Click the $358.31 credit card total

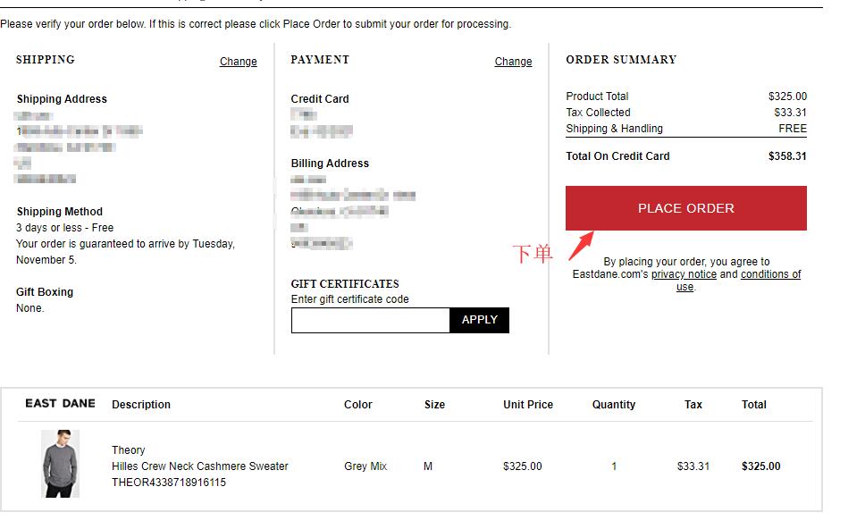(787, 156)
